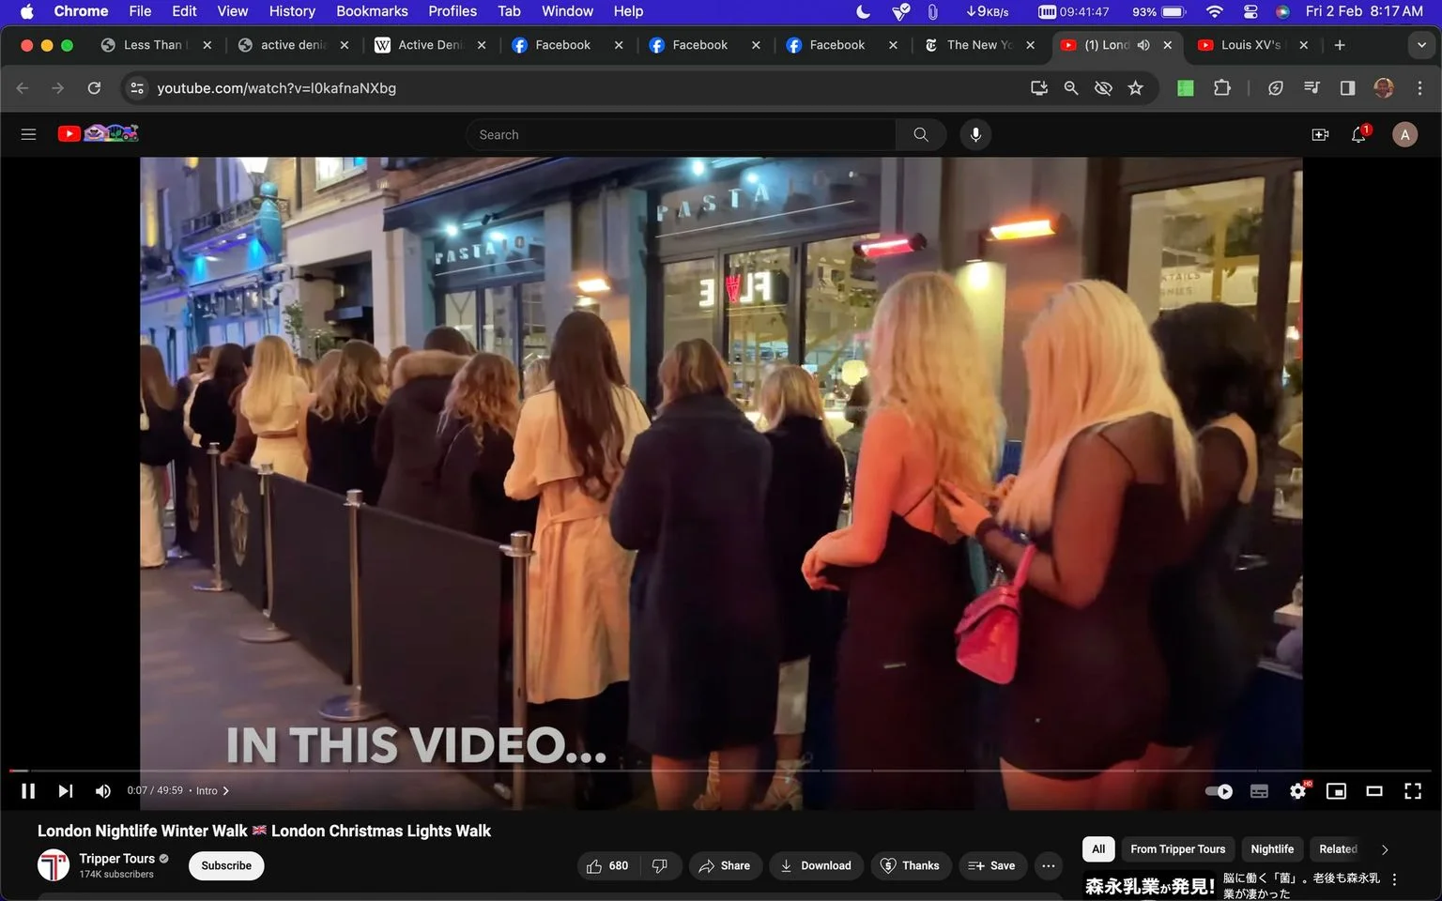Click the green extension icon
This screenshot has width=1442, height=901.
coord(1186,88)
